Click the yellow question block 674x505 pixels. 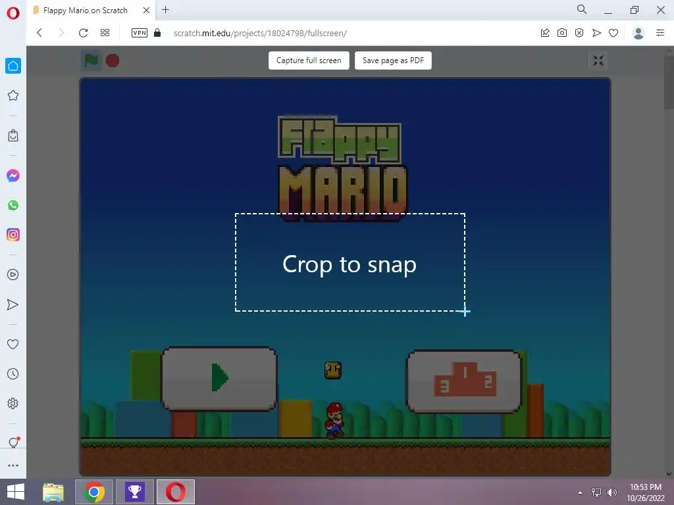[x=332, y=370]
